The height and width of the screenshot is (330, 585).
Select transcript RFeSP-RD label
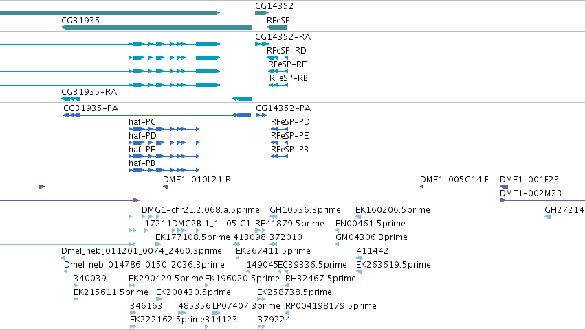(286, 51)
